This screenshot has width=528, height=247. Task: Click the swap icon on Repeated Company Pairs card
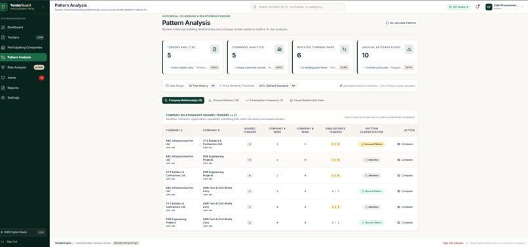pos(344,49)
